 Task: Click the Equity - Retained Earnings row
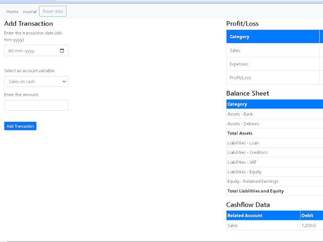[x=275, y=181]
